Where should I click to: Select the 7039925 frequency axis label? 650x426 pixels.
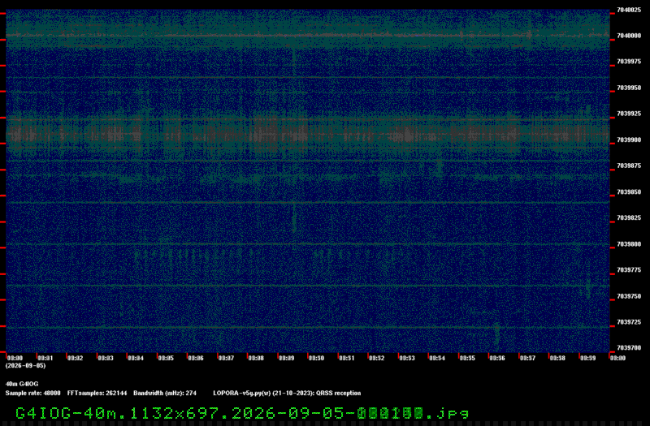click(x=628, y=114)
